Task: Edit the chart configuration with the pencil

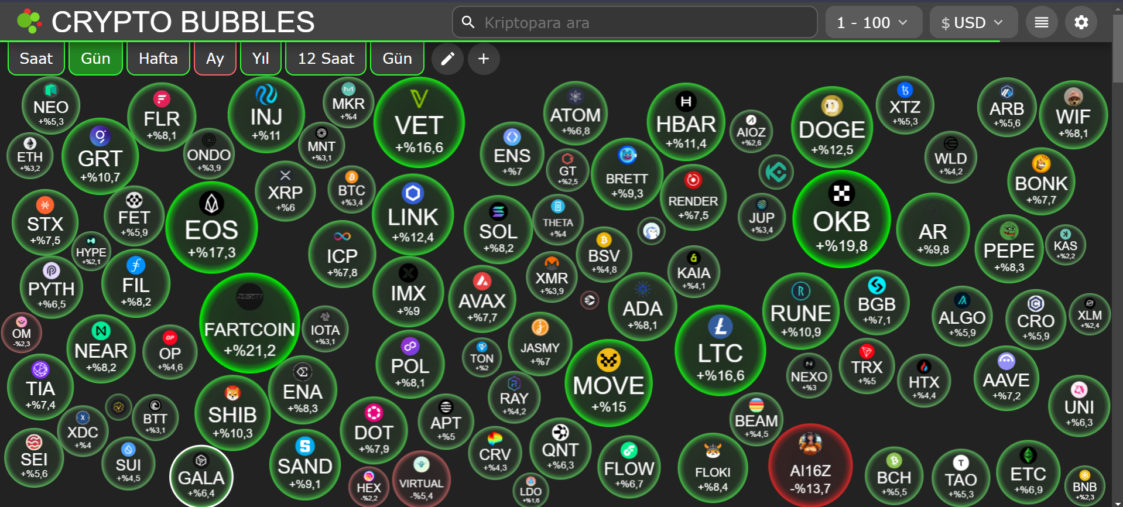Action: pyautogui.click(x=447, y=59)
